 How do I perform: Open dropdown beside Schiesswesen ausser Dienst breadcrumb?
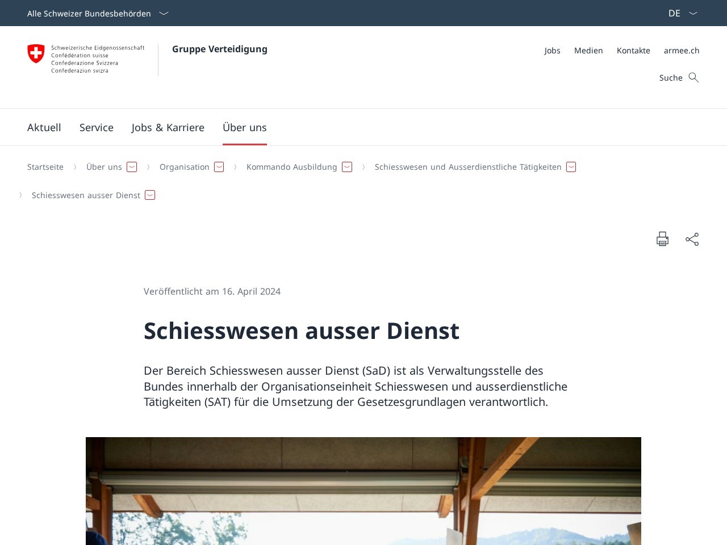(x=150, y=195)
